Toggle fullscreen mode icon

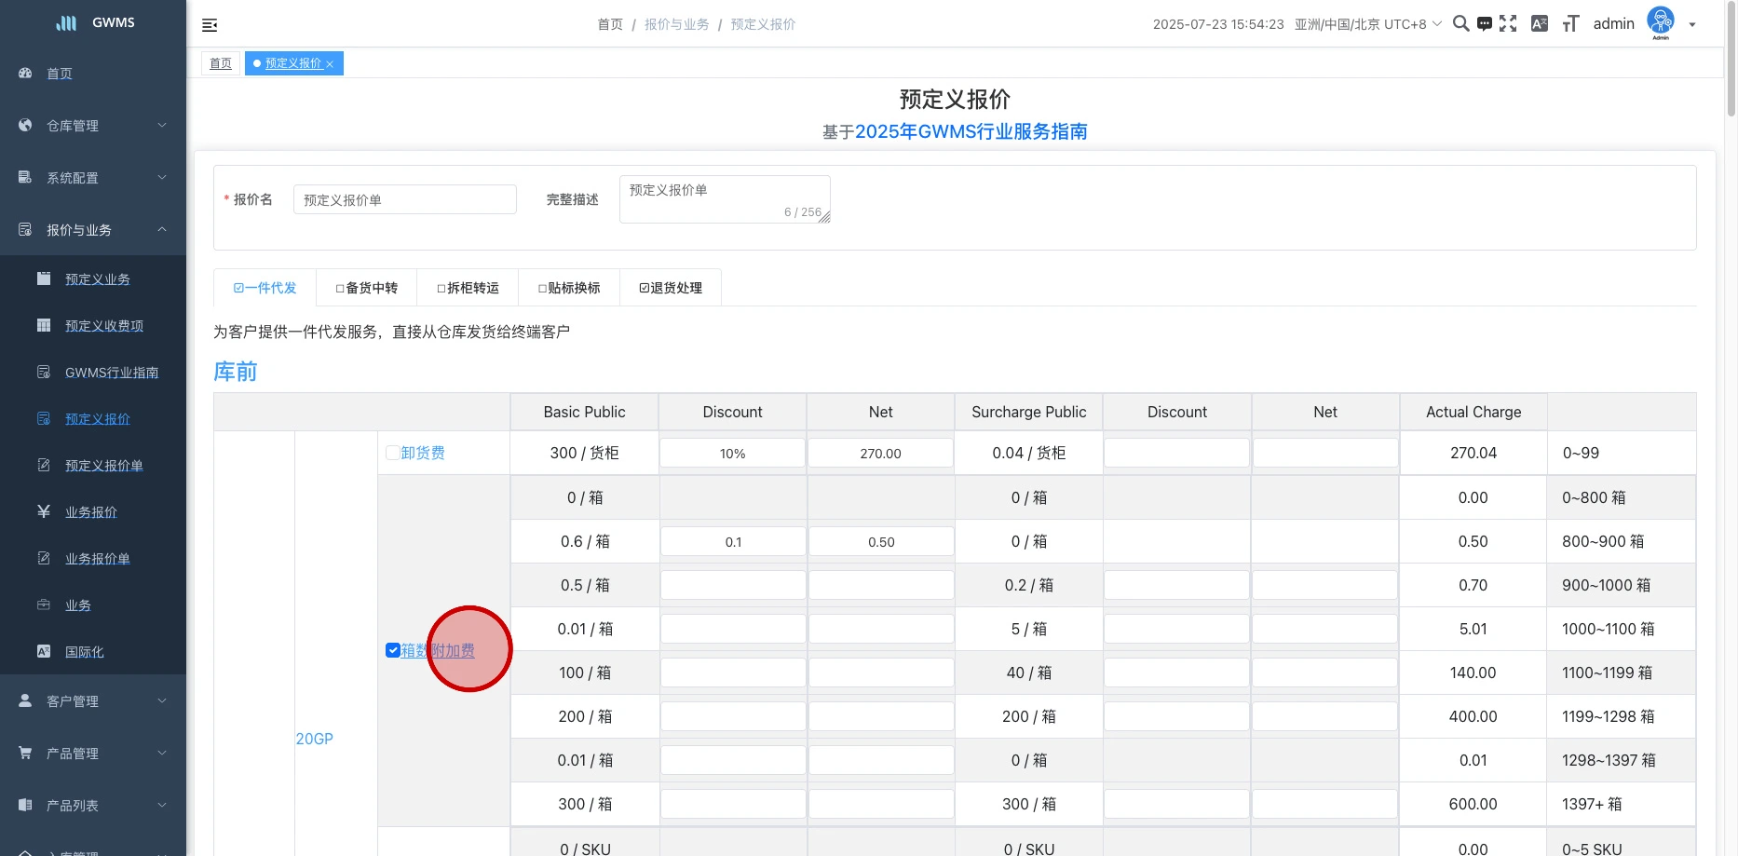pyautogui.click(x=1508, y=24)
